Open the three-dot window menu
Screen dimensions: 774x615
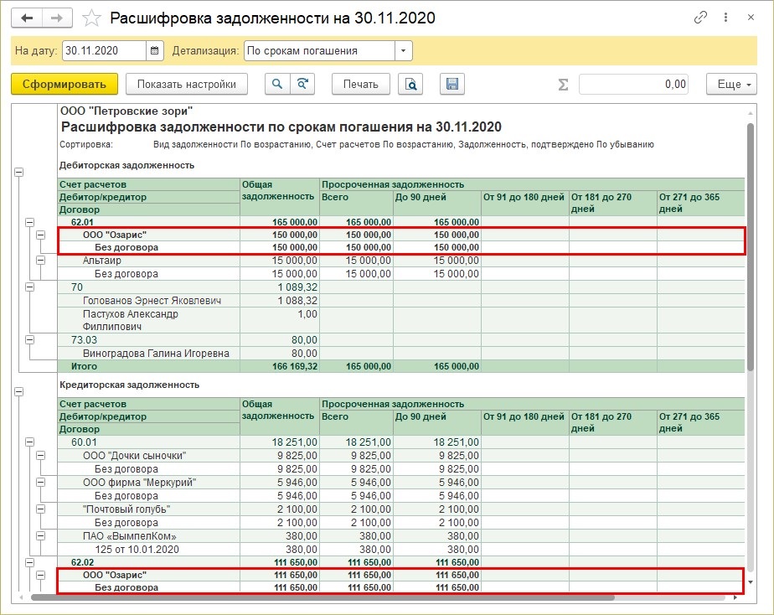pos(725,18)
